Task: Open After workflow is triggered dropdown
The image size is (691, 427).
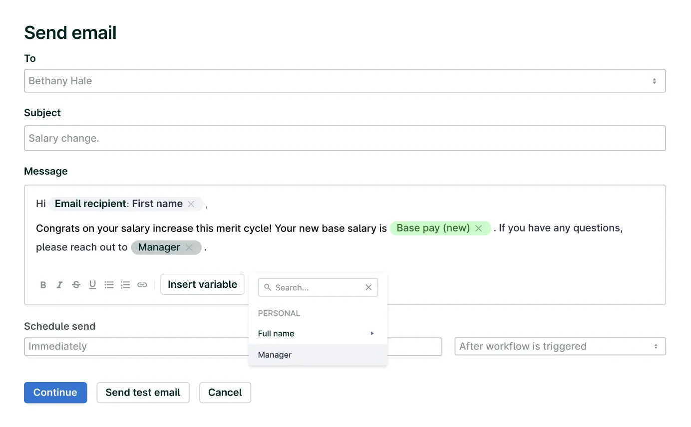Action: 560,346
